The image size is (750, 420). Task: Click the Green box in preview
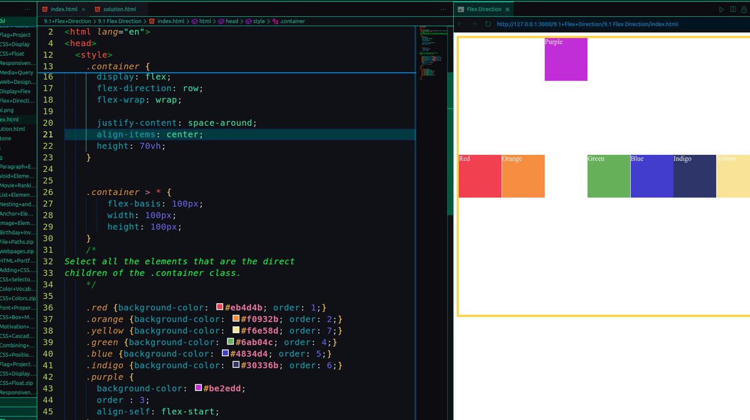click(x=609, y=176)
